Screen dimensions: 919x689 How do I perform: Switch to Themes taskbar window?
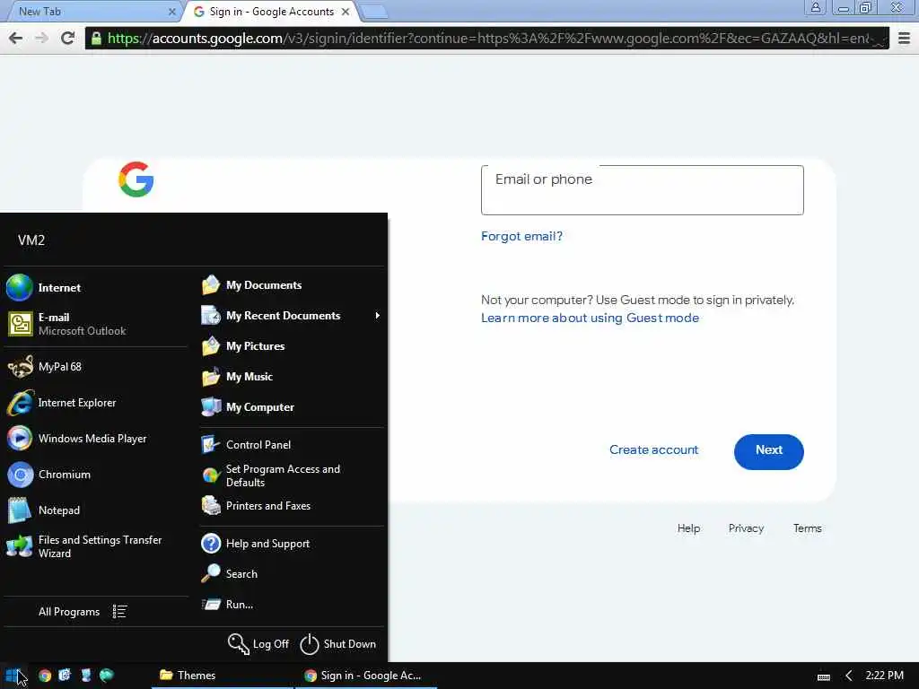pos(222,676)
